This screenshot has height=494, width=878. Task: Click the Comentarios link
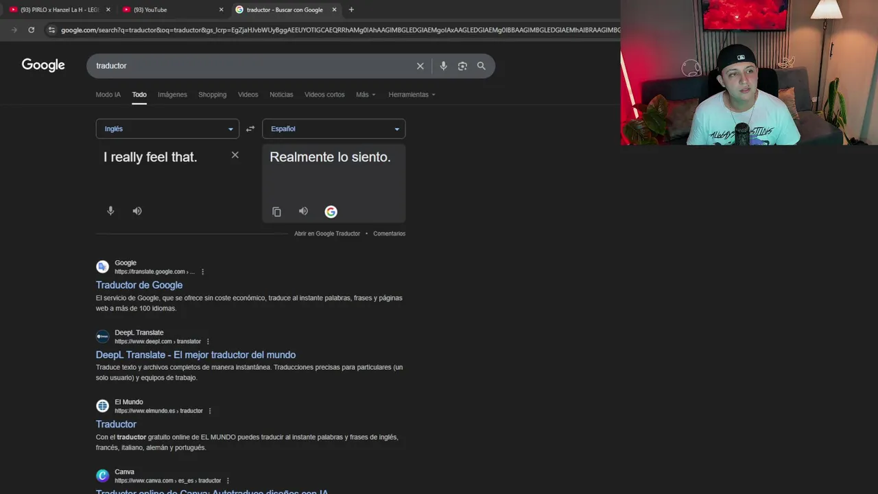click(x=389, y=233)
